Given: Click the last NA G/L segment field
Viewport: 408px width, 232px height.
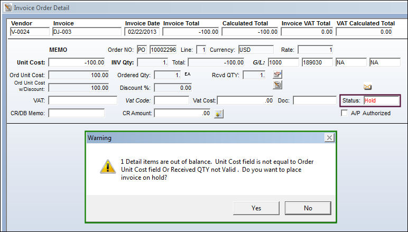Looking at the screenshot, I should coord(385,62).
